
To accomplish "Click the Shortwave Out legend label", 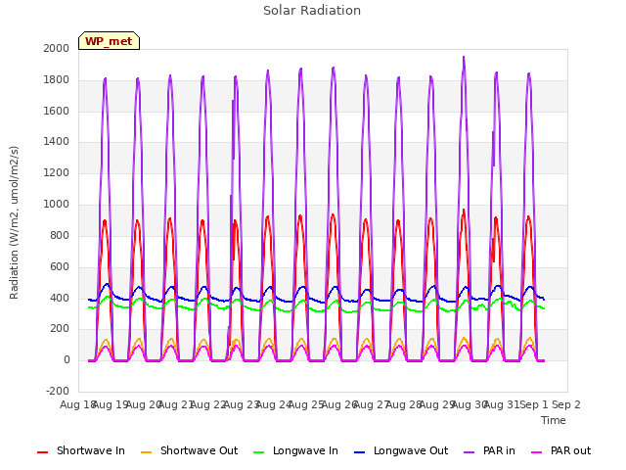I will 199,450.
